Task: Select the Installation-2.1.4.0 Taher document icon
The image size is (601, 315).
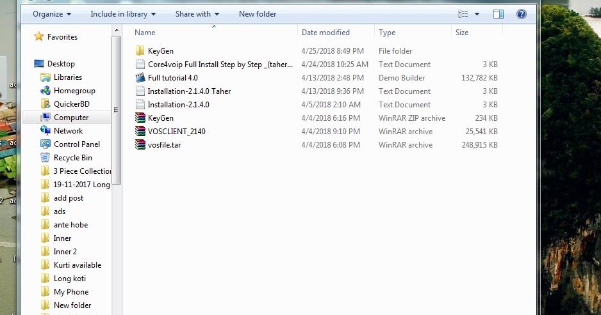Action: pos(140,91)
